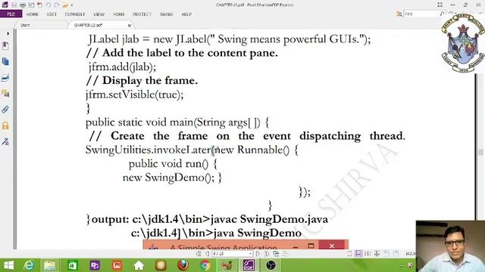The image size is (485, 272).
Task: Select continuous facing view in status bar
Action: [377, 254]
